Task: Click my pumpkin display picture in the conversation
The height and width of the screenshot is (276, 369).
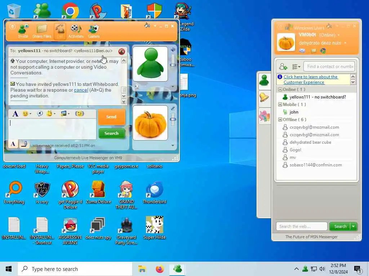Action: pyautogui.click(x=150, y=123)
